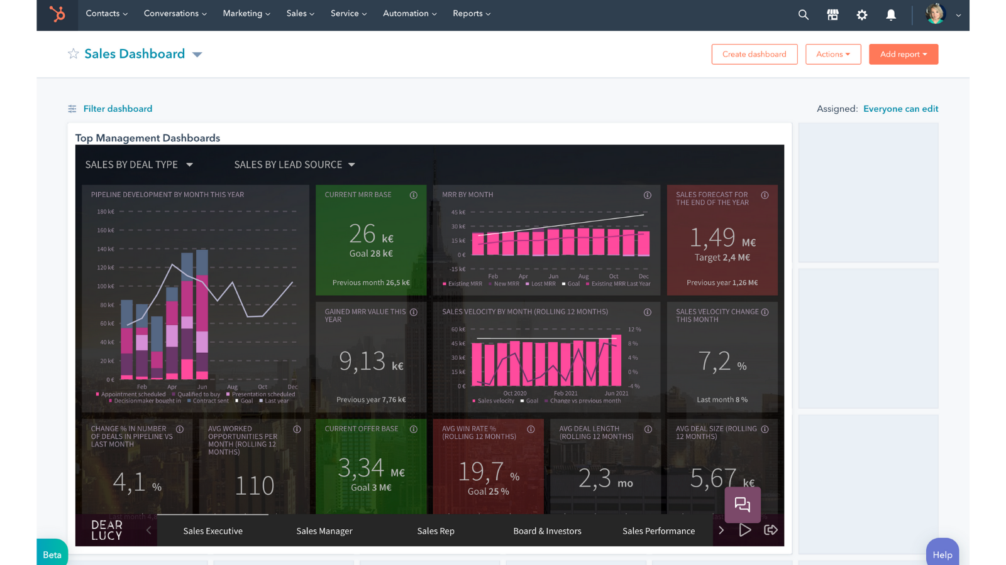
Task: Open the global search magnifier icon
Action: coord(803,14)
